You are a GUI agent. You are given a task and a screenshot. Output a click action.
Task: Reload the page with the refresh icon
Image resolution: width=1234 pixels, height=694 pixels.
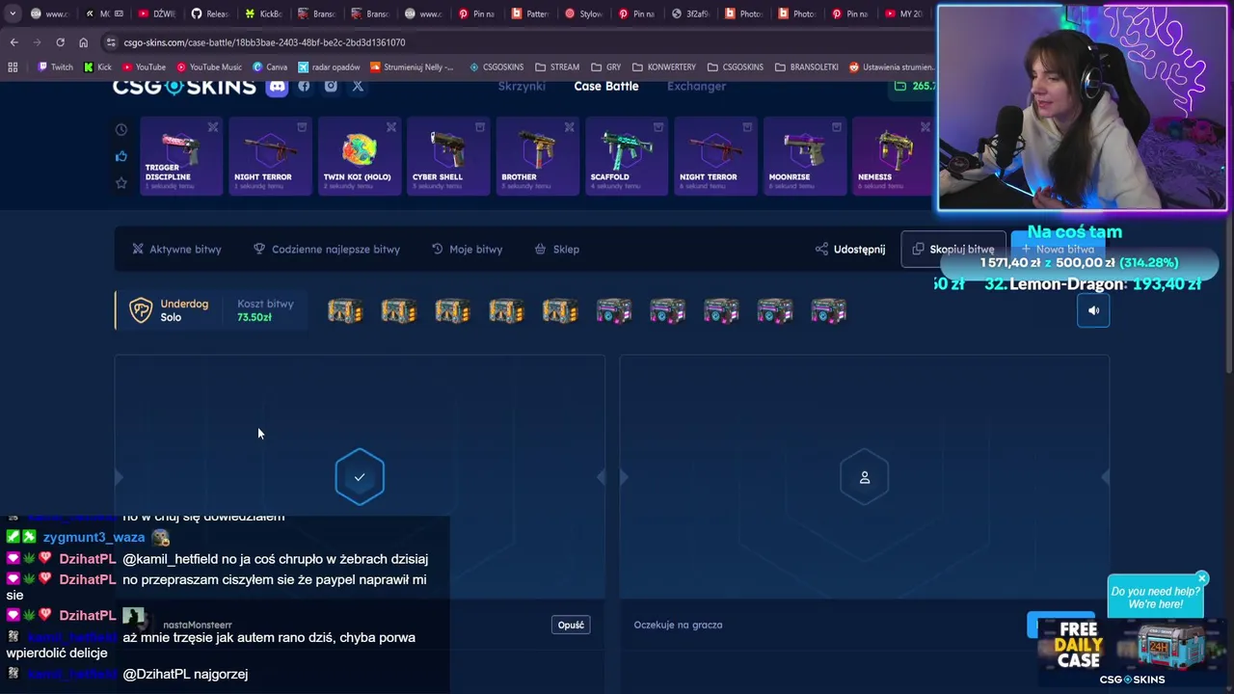[60, 42]
